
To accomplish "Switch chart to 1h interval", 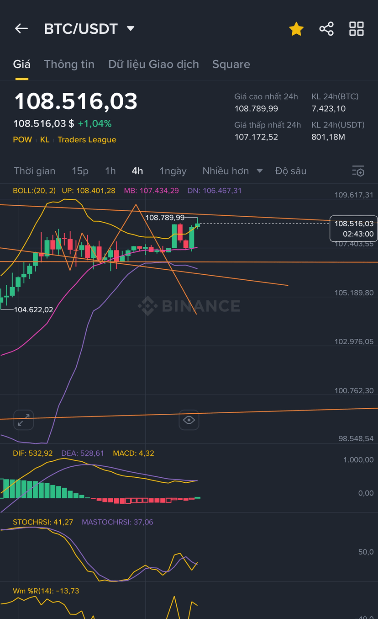I will [x=110, y=171].
